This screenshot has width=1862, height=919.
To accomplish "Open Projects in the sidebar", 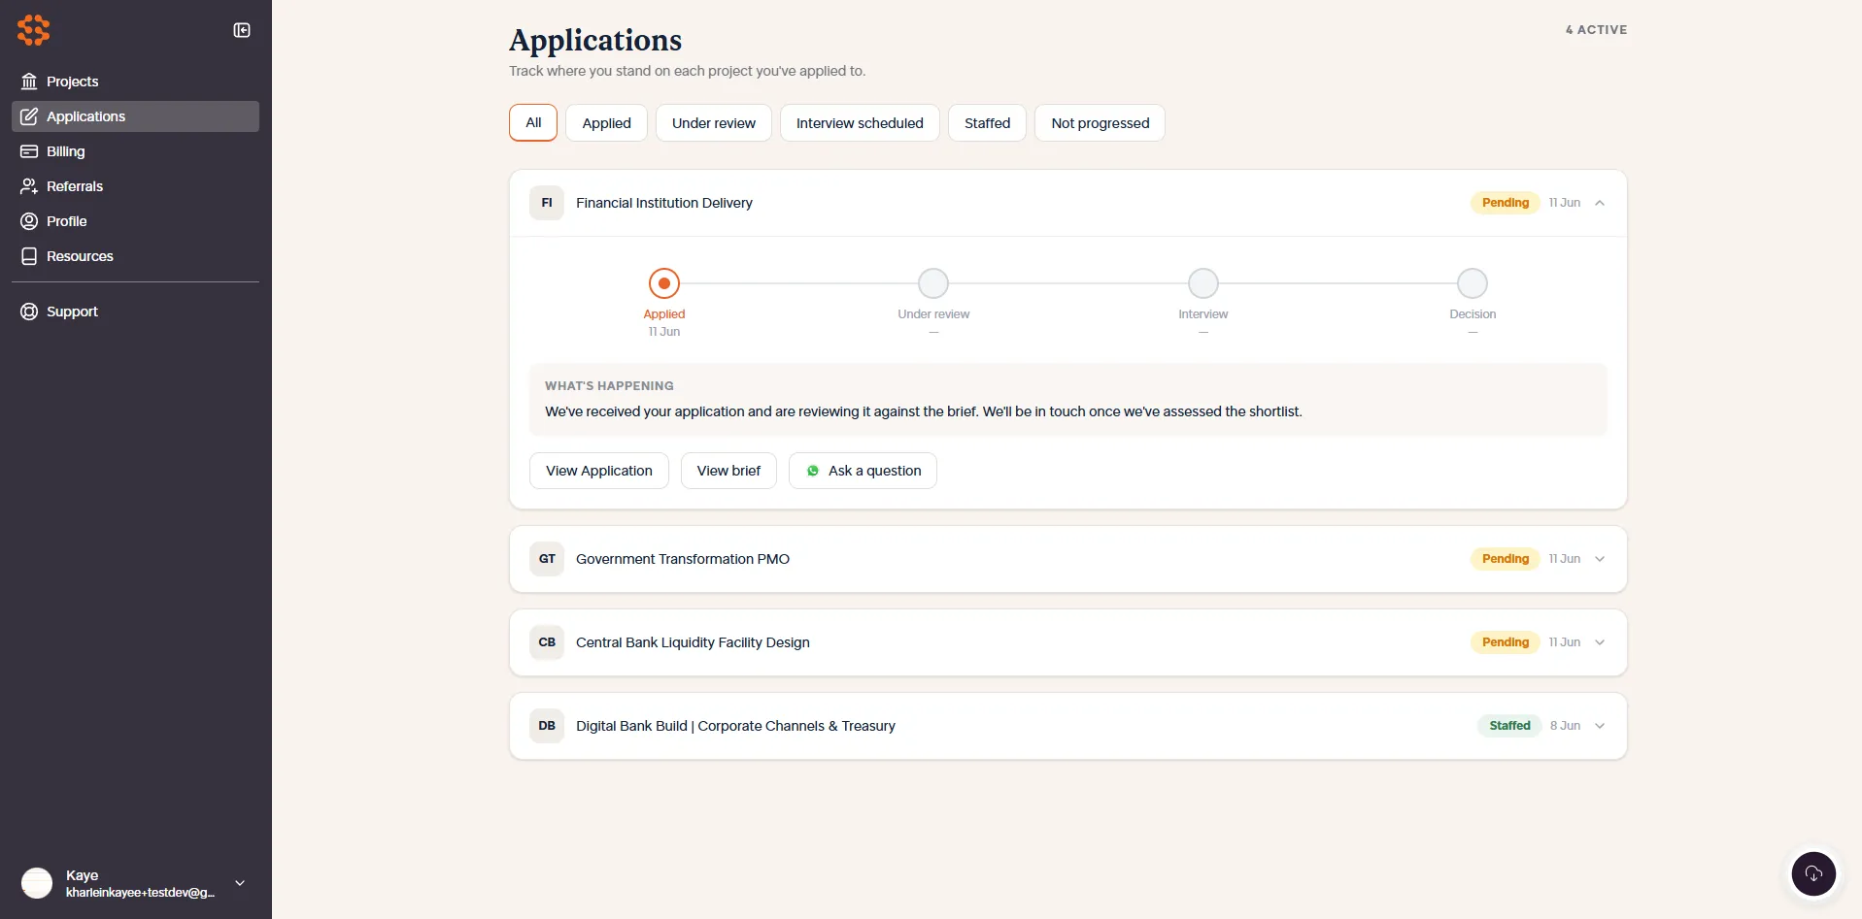I will [x=135, y=82].
